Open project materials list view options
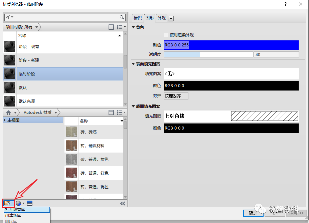 tap(121, 27)
